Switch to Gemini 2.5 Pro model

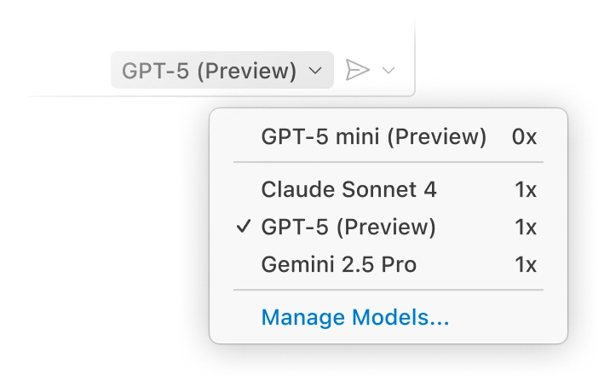pyautogui.click(x=339, y=264)
